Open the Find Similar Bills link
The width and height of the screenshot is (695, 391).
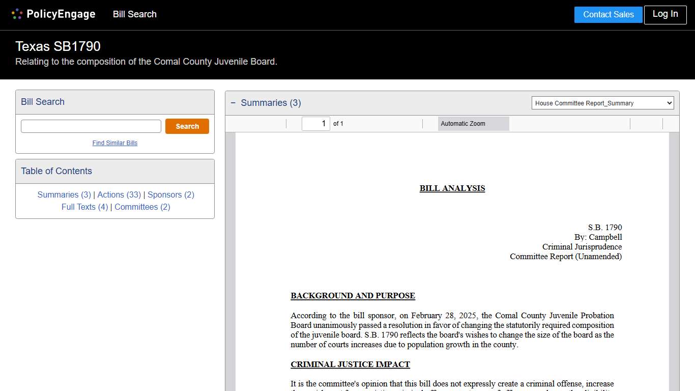click(x=115, y=143)
